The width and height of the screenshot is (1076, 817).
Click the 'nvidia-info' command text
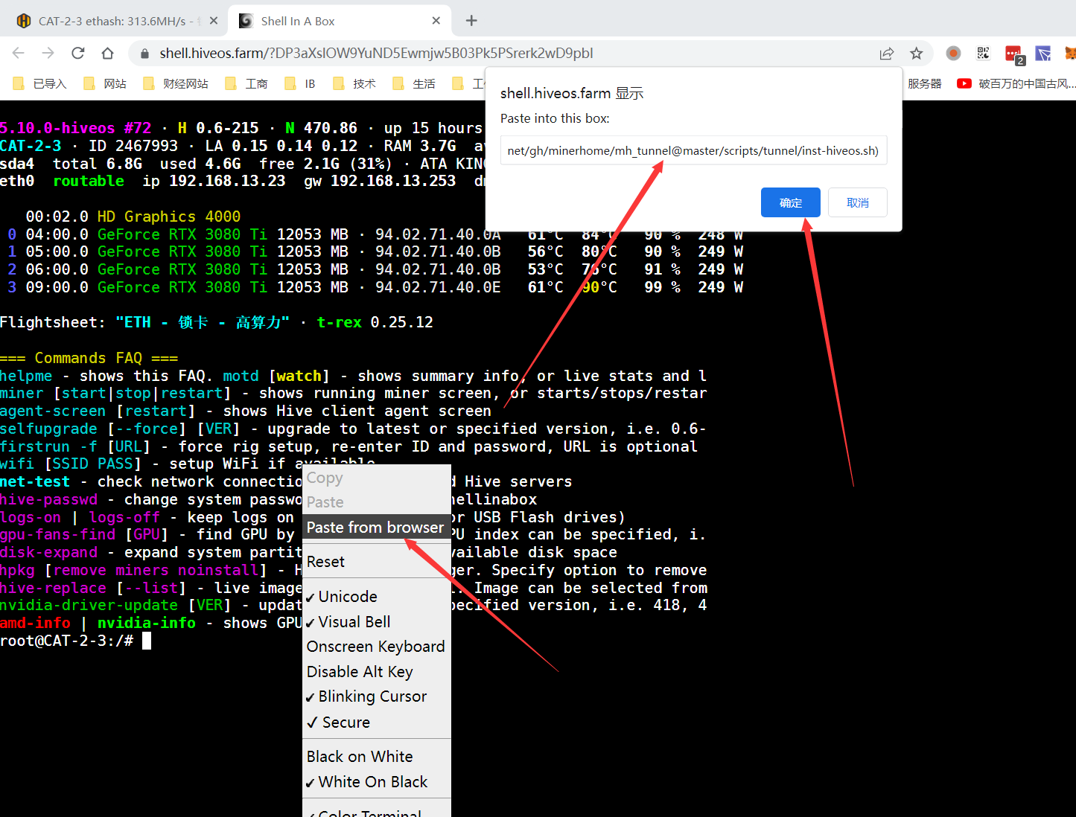pyautogui.click(x=147, y=623)
